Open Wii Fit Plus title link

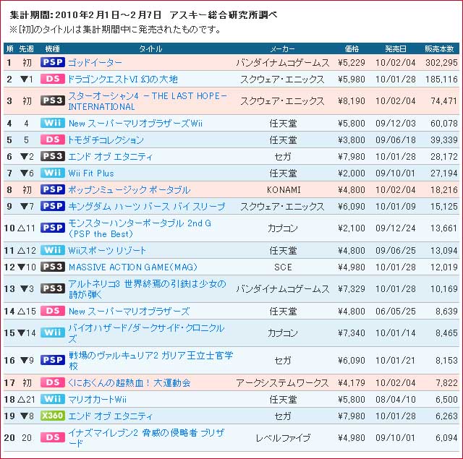[91, 173]
